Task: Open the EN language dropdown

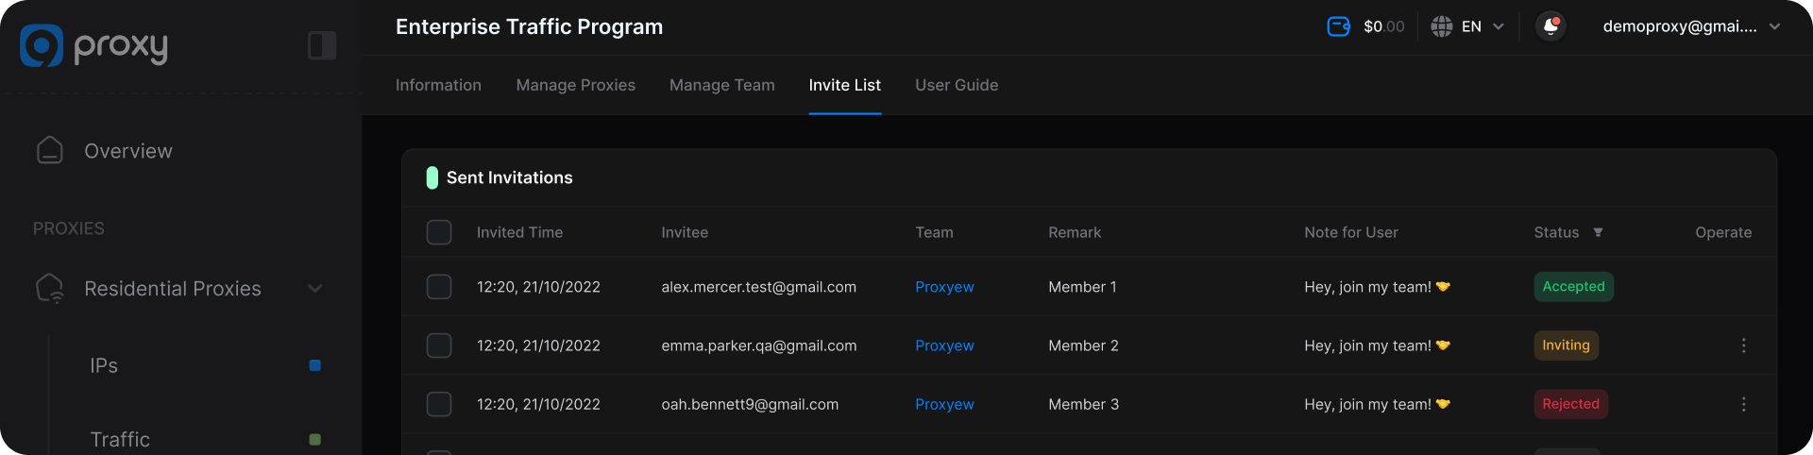Action: (1483, 26)
